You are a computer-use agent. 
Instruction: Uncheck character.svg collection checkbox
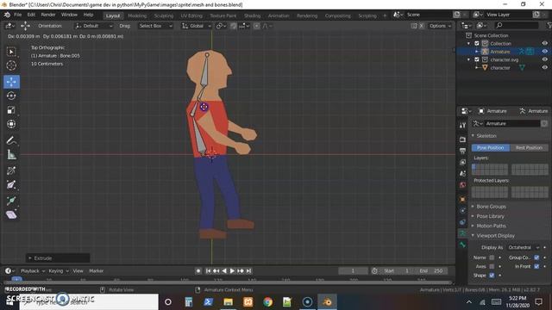477,59
